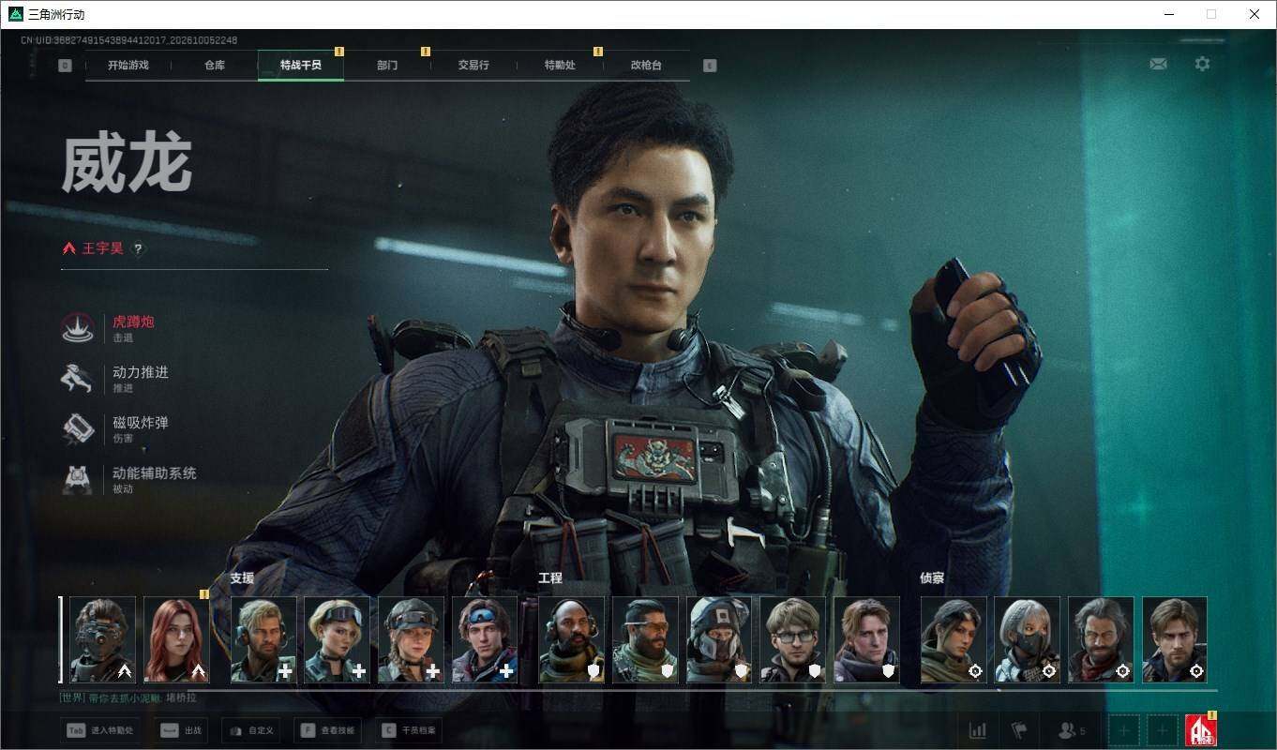Click the 自定义 customize button

click(x=251, y=730)
